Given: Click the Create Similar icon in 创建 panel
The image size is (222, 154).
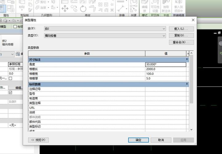Looking at the screenshot, I should pyautogui.click(x=134, y=9).
